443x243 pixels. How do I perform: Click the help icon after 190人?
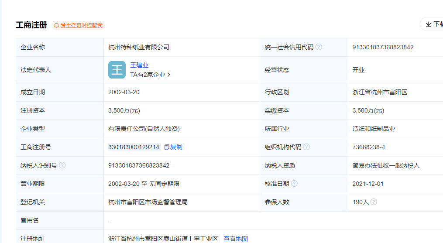click(374, 202)
